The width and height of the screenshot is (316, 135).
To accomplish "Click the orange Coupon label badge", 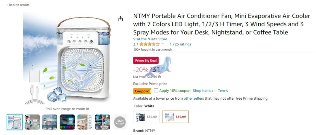I will click(142, 91).
